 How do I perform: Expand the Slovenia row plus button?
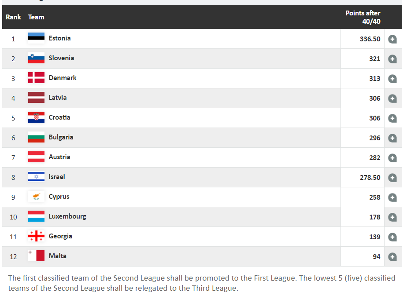(x=392, y=59)
